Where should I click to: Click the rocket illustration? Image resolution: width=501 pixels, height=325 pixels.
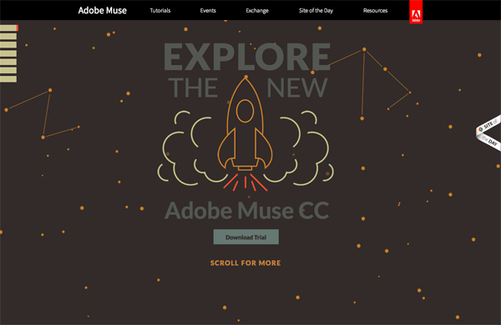point(245,132)
